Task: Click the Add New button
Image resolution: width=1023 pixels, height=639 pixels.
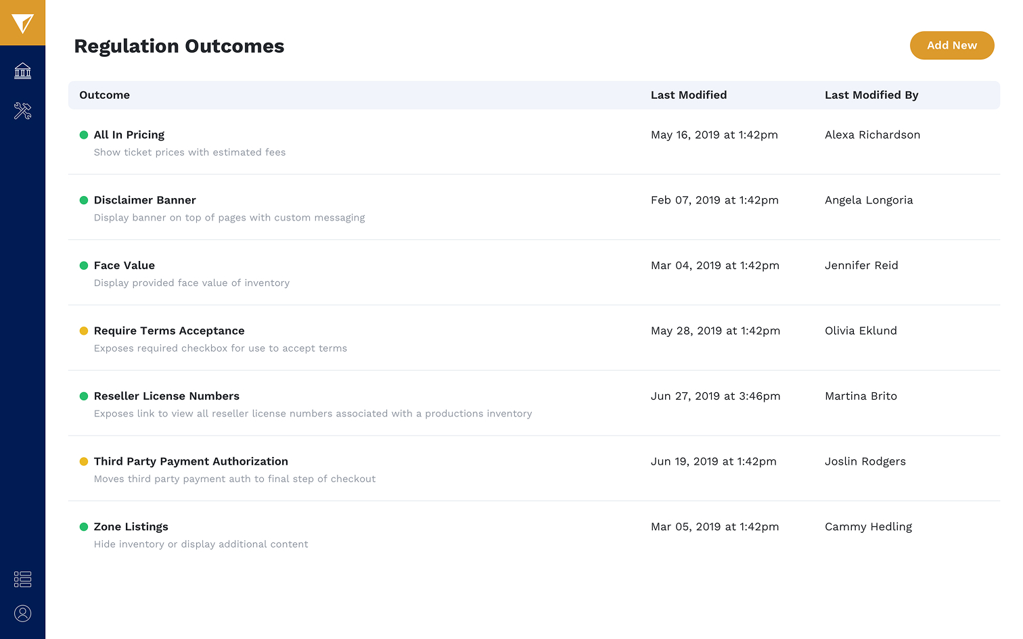Action: (x=952, y=45)
